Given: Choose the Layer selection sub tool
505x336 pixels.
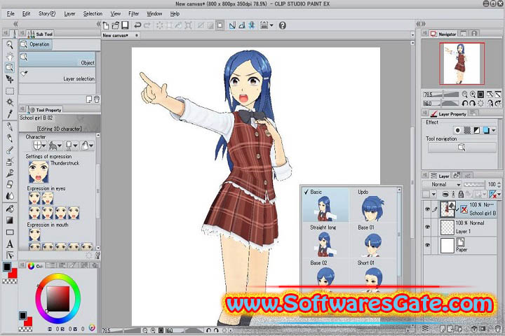Looking at the screenshot, I should click(x=58, y=75).
